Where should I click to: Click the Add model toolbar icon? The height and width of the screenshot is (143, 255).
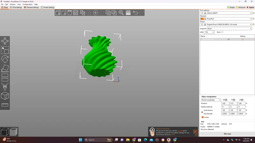[58, 13]
